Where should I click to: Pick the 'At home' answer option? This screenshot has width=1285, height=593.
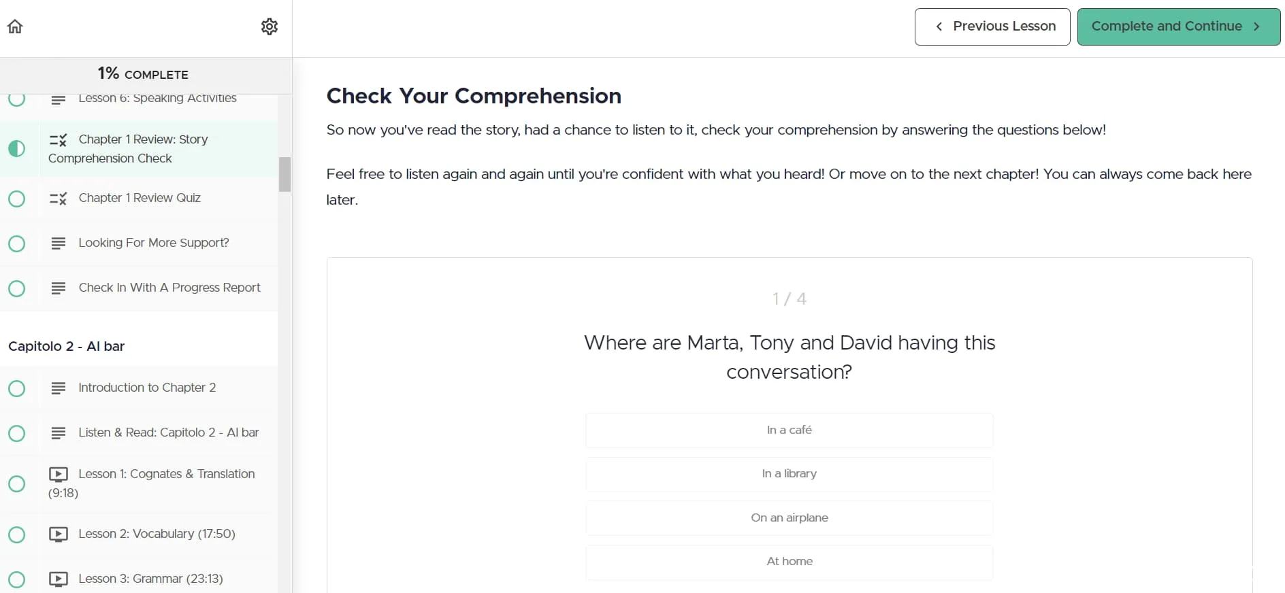click(x=789, y=562)
